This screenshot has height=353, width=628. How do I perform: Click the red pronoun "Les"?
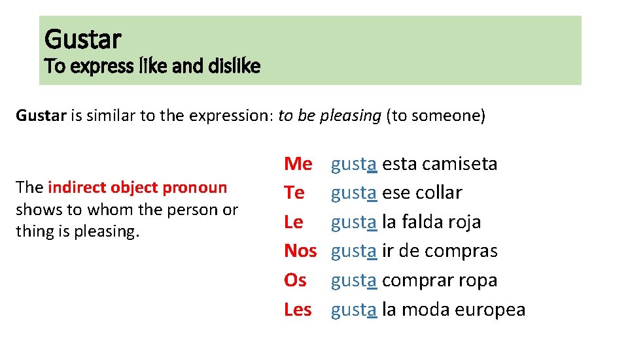298,310
